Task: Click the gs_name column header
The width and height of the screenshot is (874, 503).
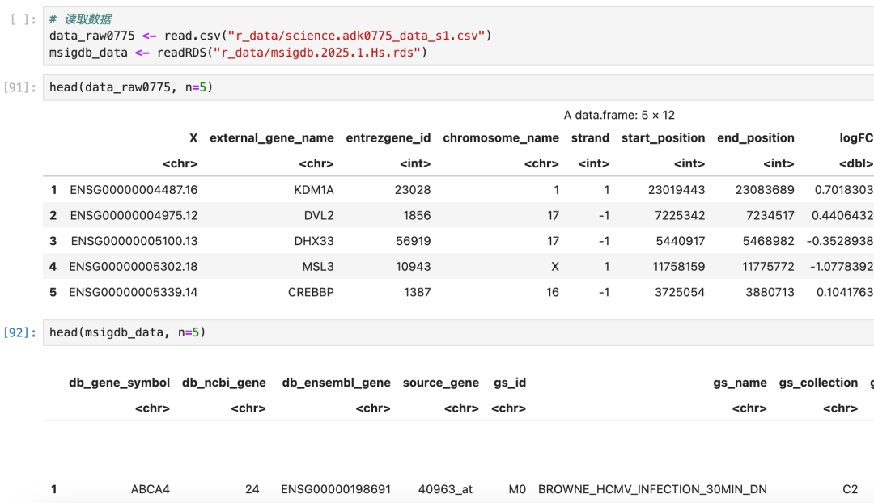Action: [740, 383]
